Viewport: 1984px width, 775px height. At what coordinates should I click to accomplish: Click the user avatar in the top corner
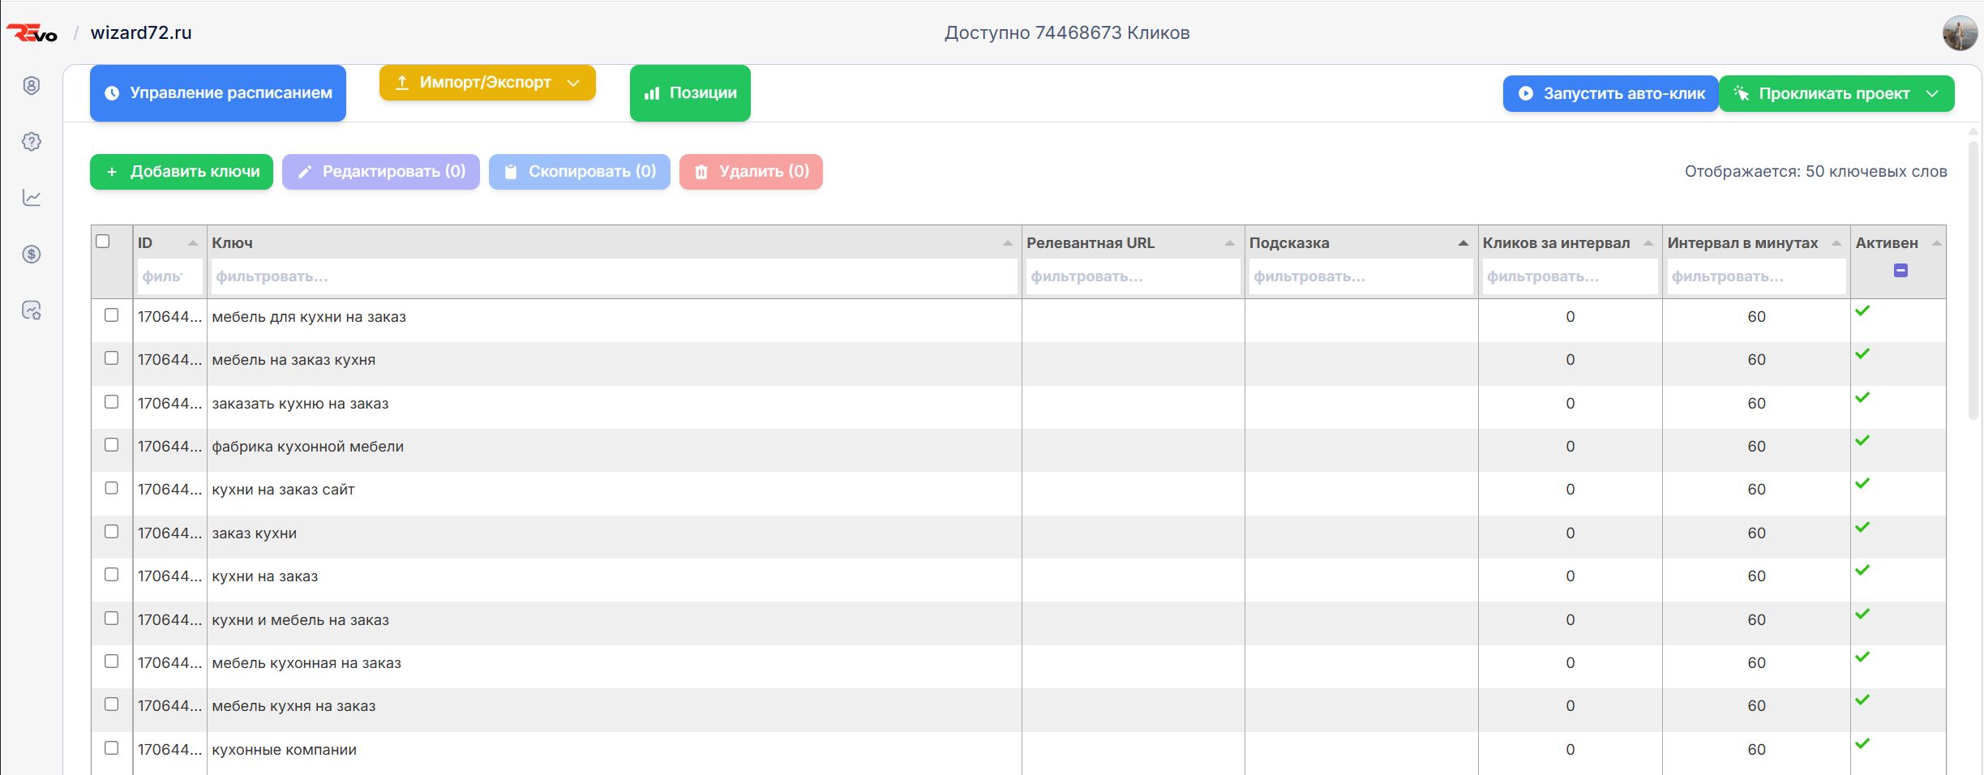1960,32
